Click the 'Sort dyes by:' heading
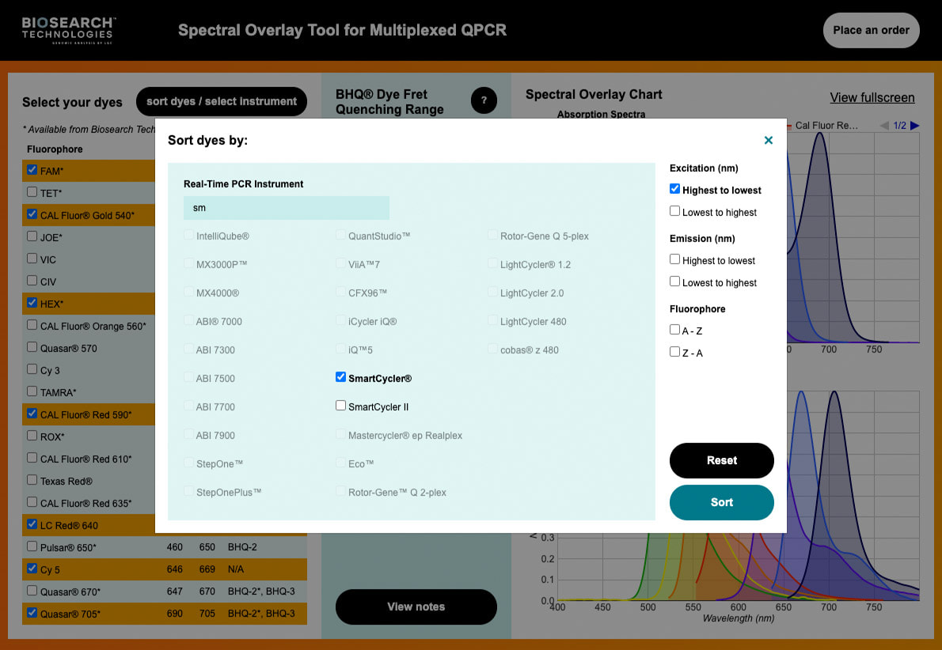 (208, 141)
